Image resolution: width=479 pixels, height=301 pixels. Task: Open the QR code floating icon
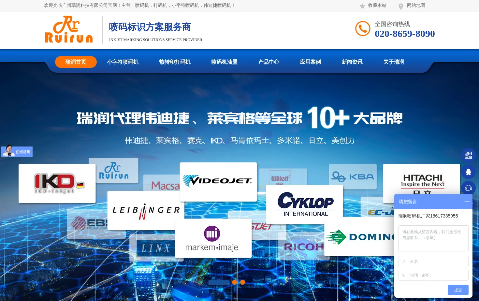click(x=468, y=155)
